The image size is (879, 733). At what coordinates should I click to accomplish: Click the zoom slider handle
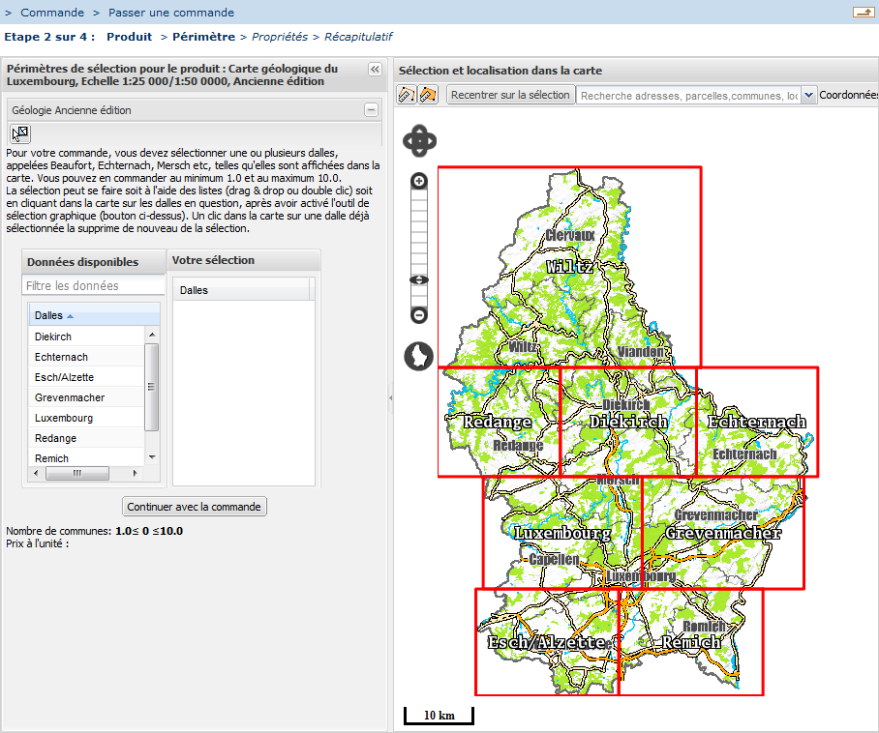click(419, 280)
